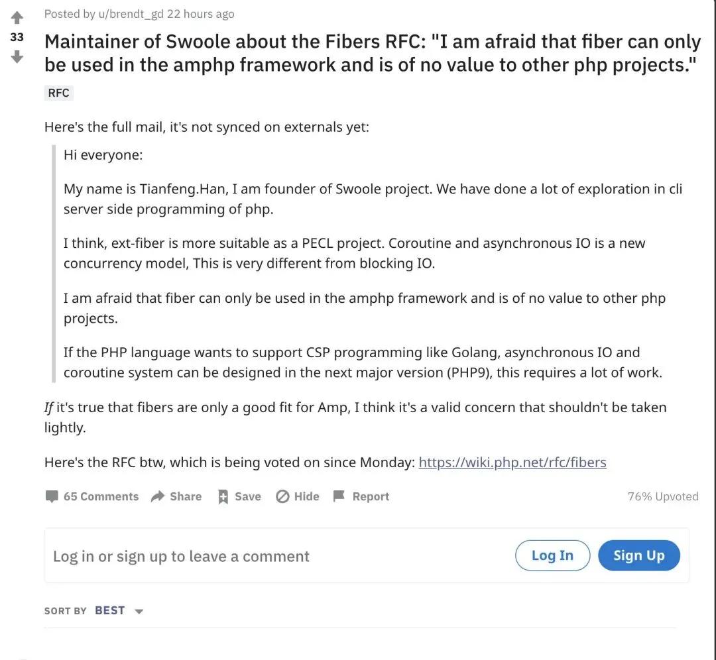Viewport: 716px width, 660px height.
Task: Click the flag Report icon
Action: click(x=339, y=496)
